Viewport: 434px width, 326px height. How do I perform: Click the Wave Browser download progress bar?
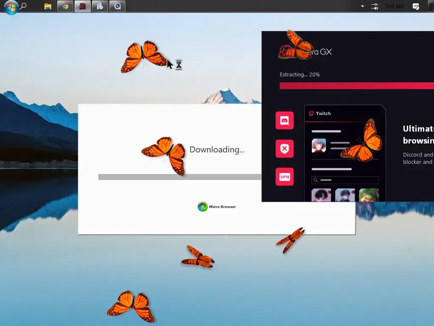pos(180,177)
